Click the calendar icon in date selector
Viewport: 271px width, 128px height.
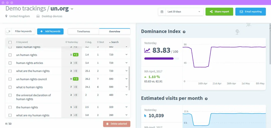point(162,12)
